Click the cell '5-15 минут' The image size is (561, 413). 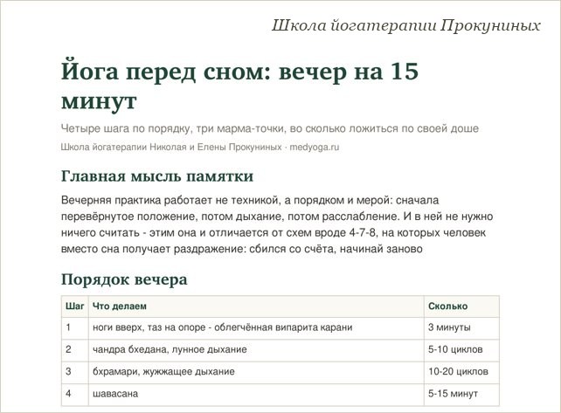(461, 394)
